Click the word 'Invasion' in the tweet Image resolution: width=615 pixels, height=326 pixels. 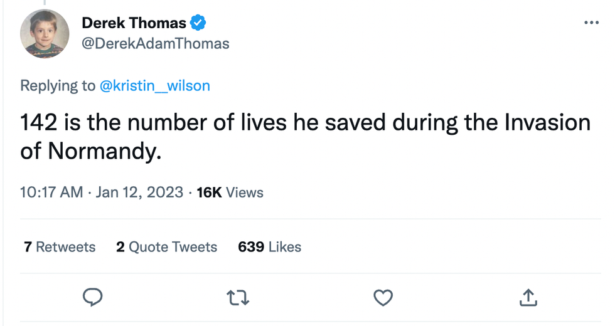pos(547,122)
